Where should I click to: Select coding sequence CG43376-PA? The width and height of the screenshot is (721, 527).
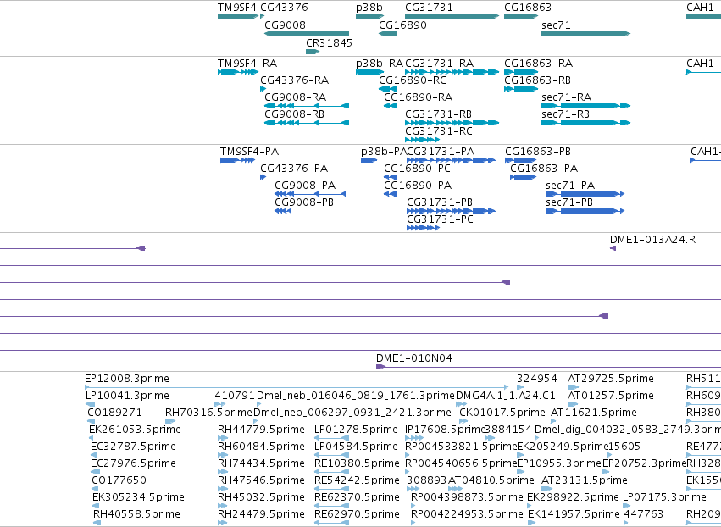click(x=263, y=177)
